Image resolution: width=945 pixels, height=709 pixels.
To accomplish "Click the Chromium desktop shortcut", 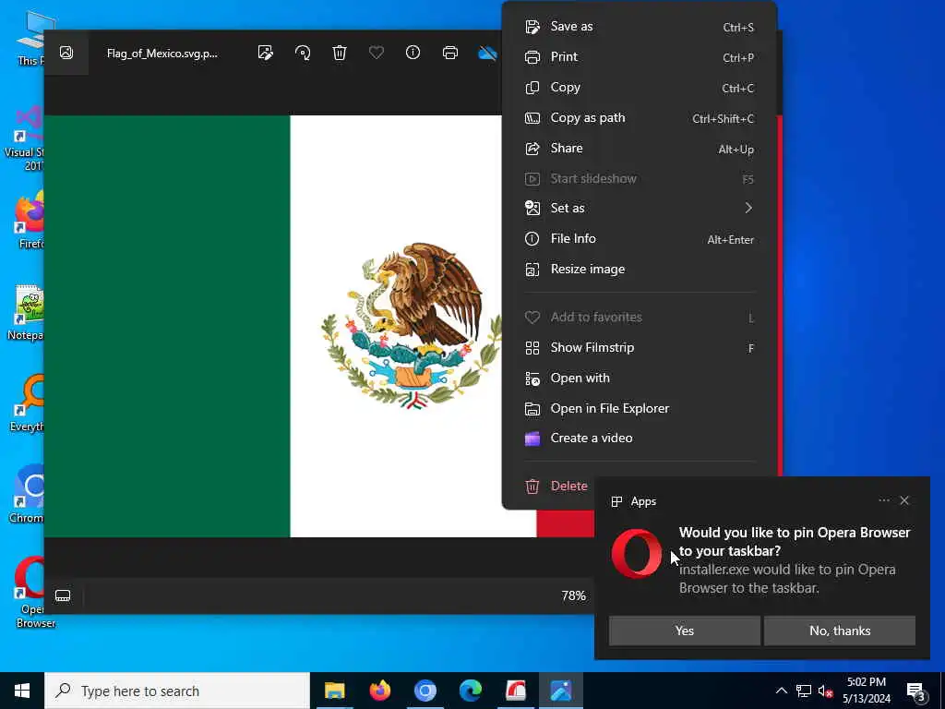I will [x=27, y=495].
